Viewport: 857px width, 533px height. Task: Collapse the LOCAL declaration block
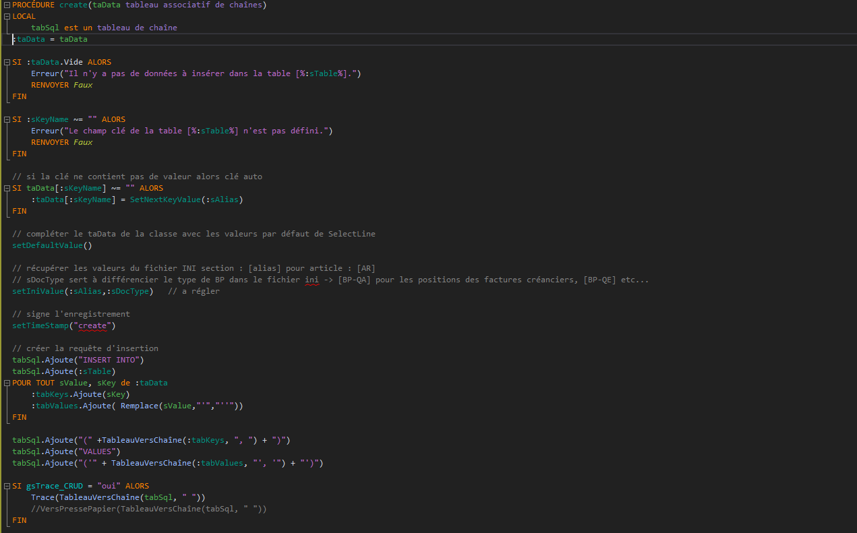click(7, 16)
